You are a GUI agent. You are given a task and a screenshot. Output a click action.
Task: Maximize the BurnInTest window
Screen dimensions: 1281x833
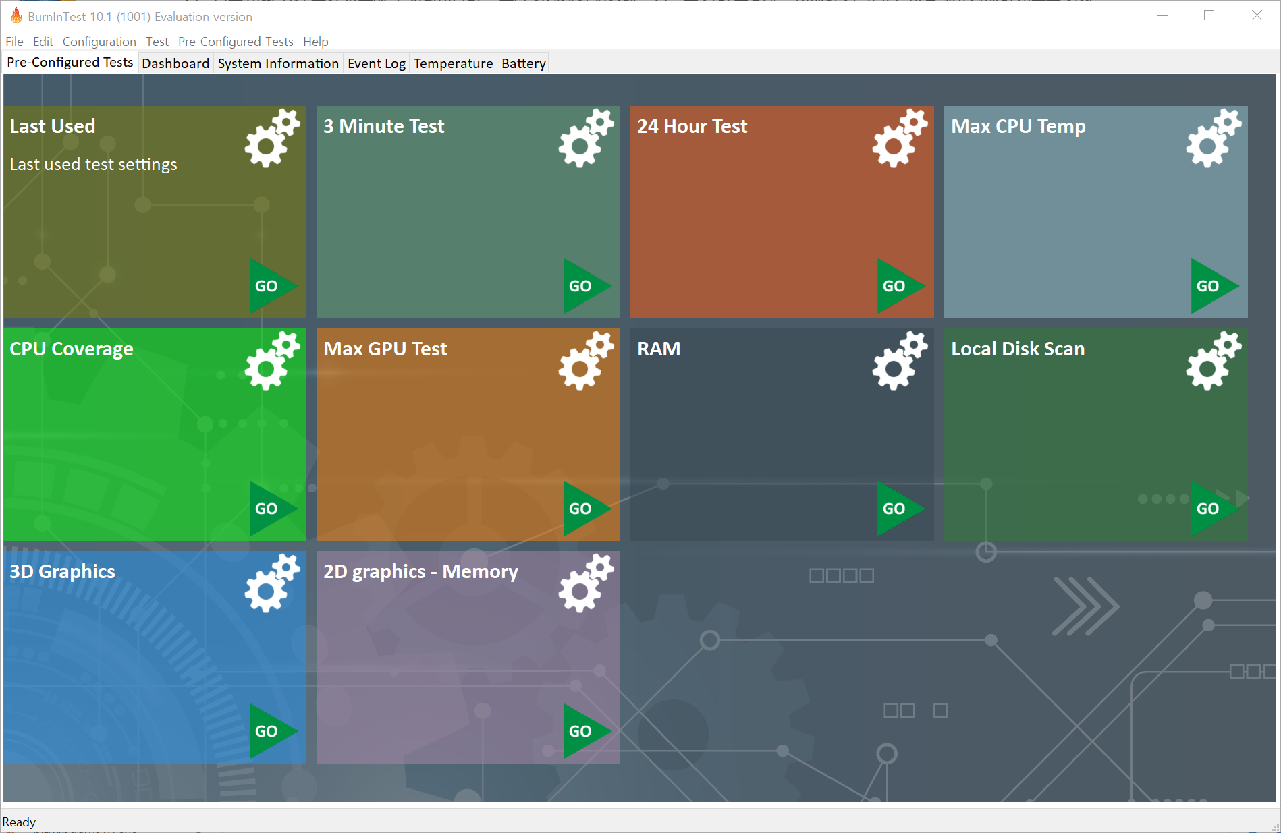[x=1209, y=16]
